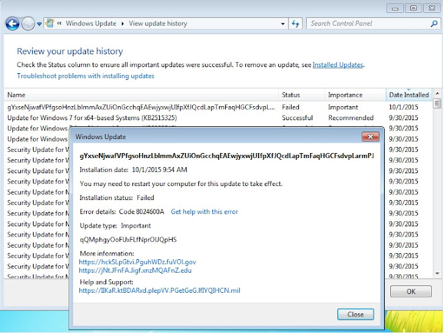Sort by the Date Installed column header
This screenshot has height=333, width=444.
[x=409, y=95]
